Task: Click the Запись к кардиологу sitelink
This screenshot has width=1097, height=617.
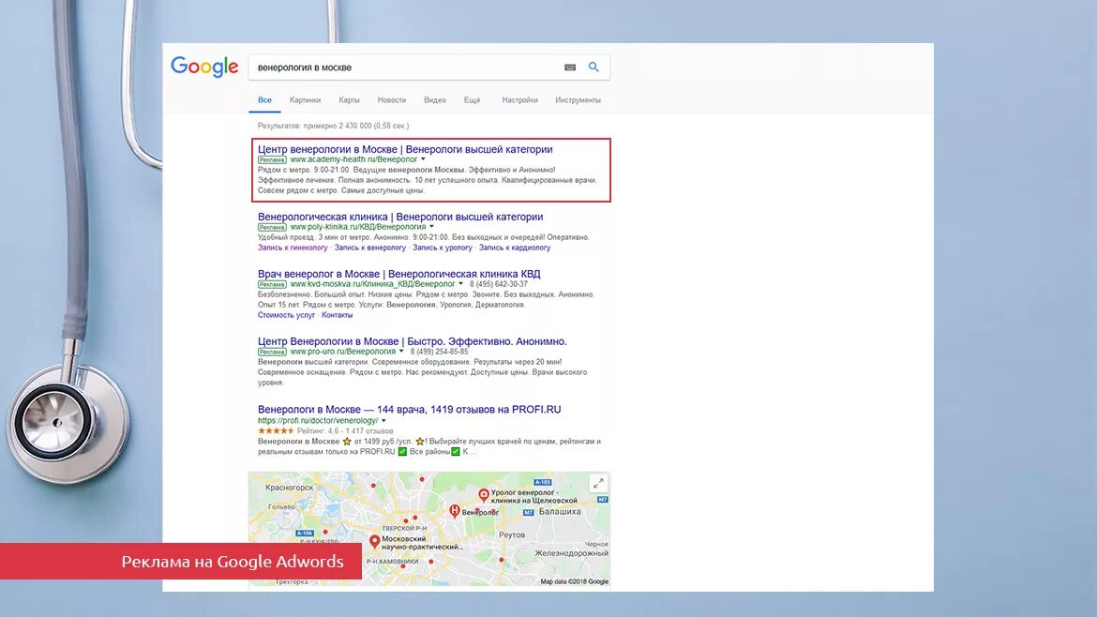Action: pyautogui.click(x=514, y=248)
